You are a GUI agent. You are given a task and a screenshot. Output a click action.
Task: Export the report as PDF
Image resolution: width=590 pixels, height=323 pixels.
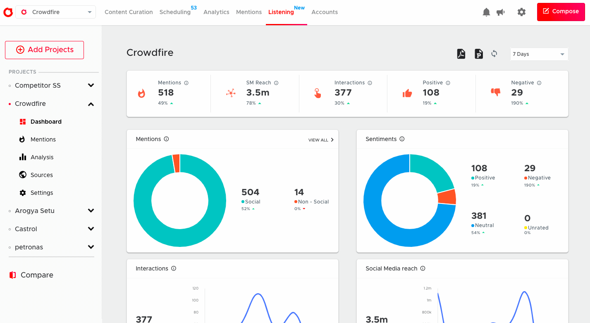click(x=461, y=54)
